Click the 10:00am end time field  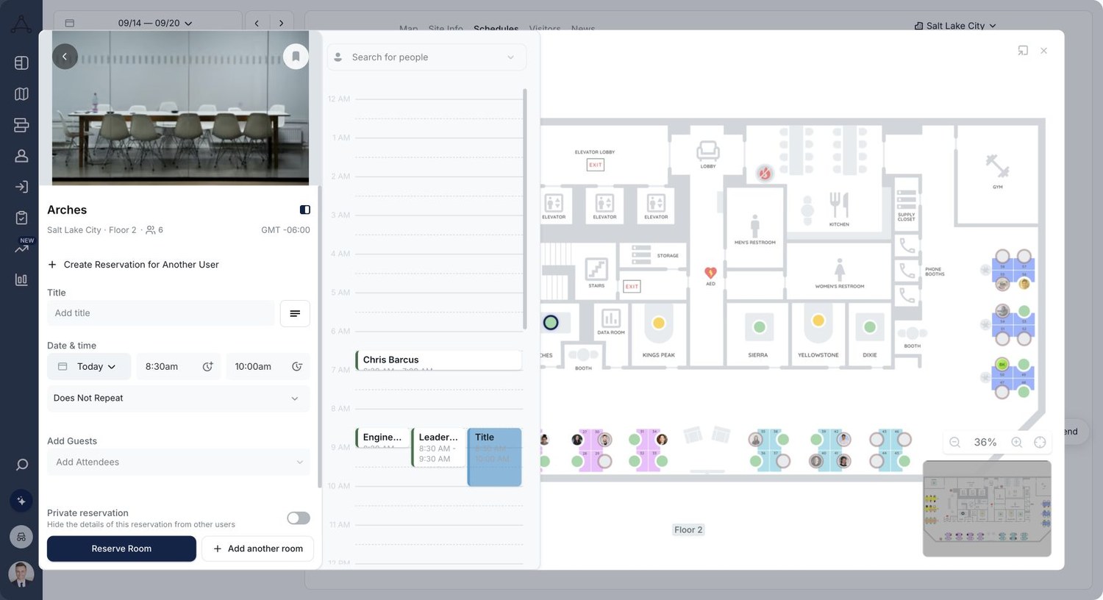coord(268,366)
